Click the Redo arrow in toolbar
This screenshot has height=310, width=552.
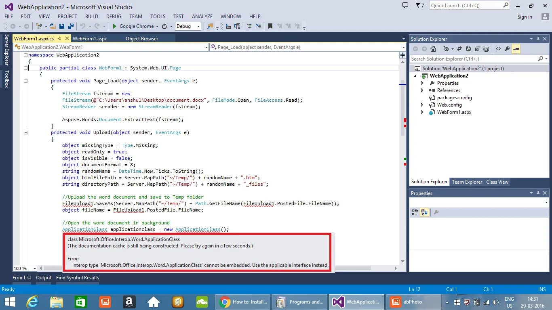click(x=97, y=26)
